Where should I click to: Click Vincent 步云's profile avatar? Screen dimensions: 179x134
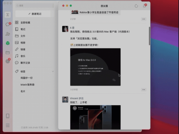[65, 99]
